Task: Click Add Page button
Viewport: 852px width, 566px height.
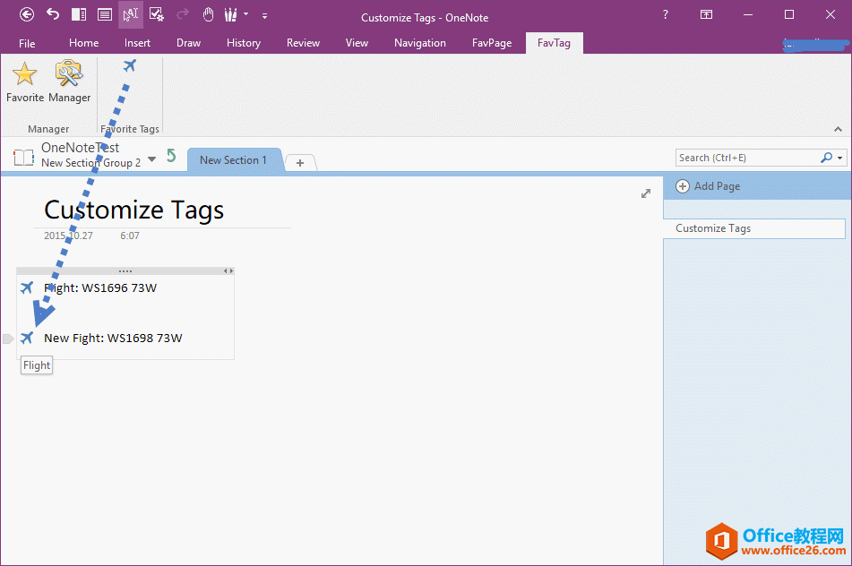Action: tap(709, 186)
